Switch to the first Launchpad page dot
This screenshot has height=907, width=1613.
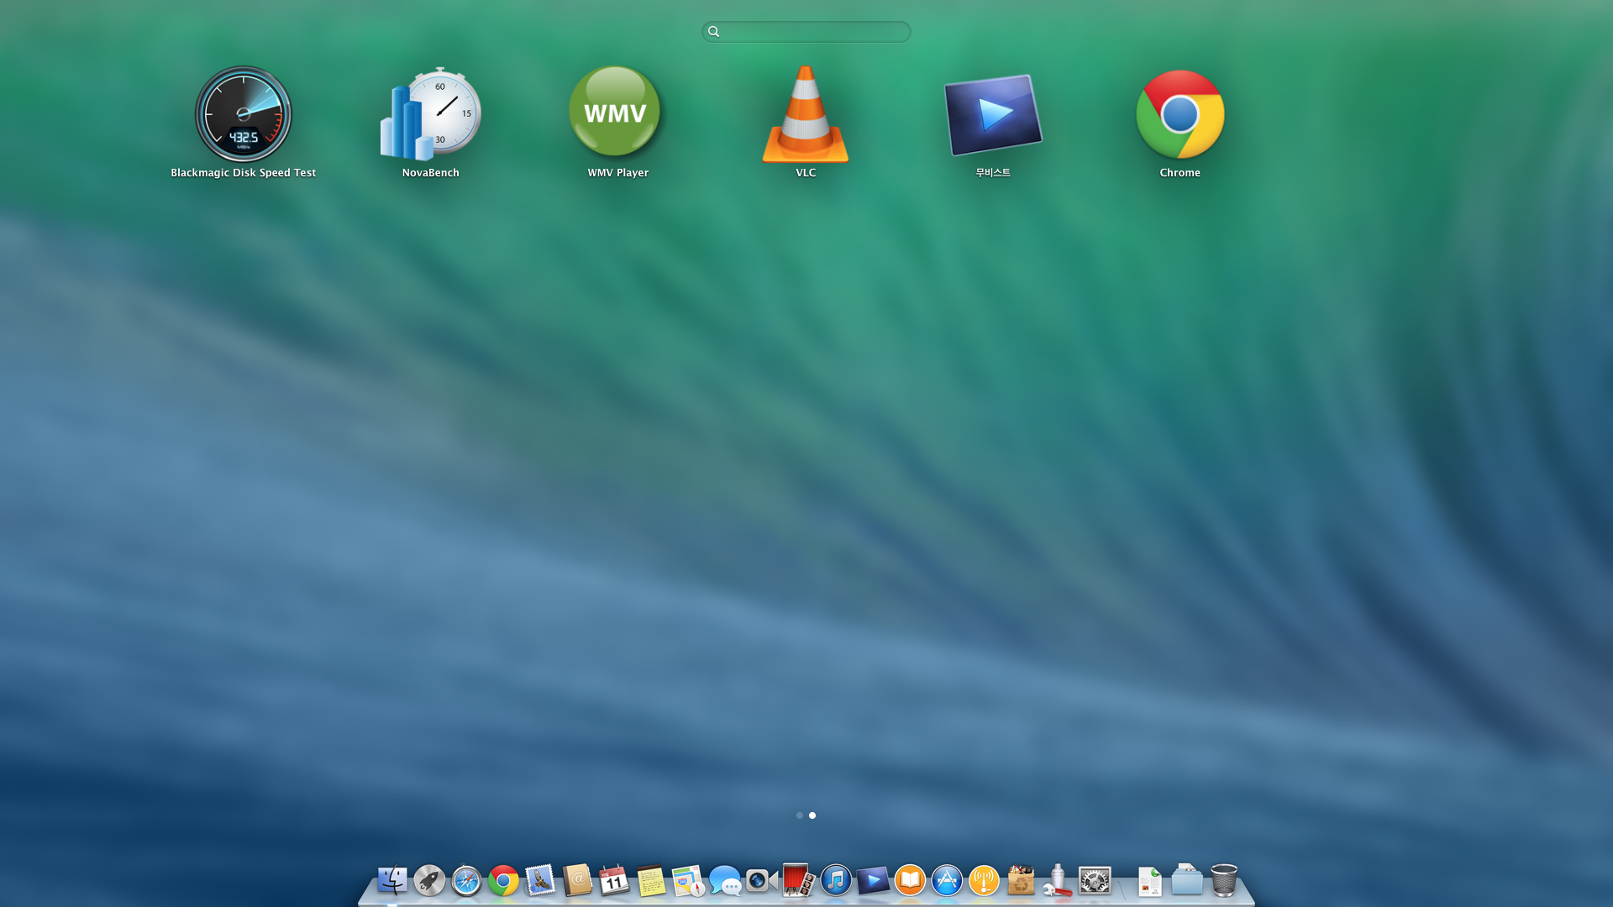[799, 815]
